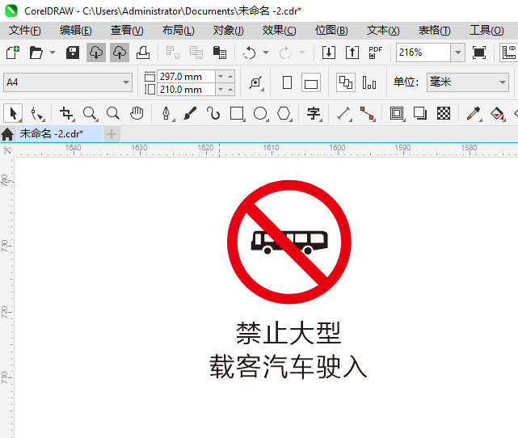Screen dimensions: 518x438
Task: Open the 文件(F) menu
Action: (x=25, y=31)
